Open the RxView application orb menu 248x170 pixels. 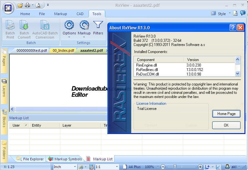(x=8, y=8)
